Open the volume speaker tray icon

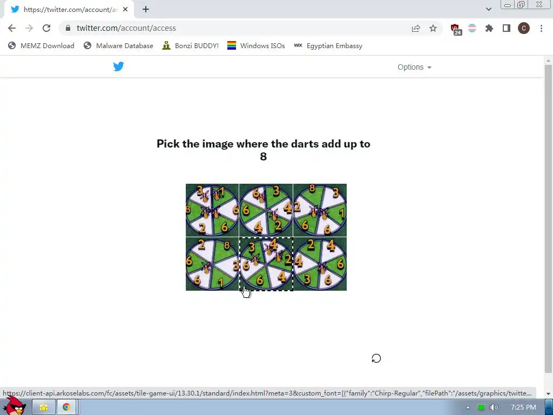(x=494, y=407)
